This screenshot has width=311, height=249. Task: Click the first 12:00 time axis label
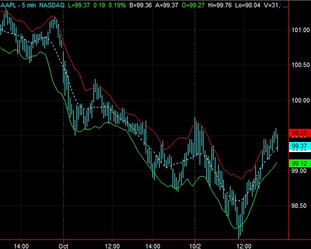[x=112, y=246]
